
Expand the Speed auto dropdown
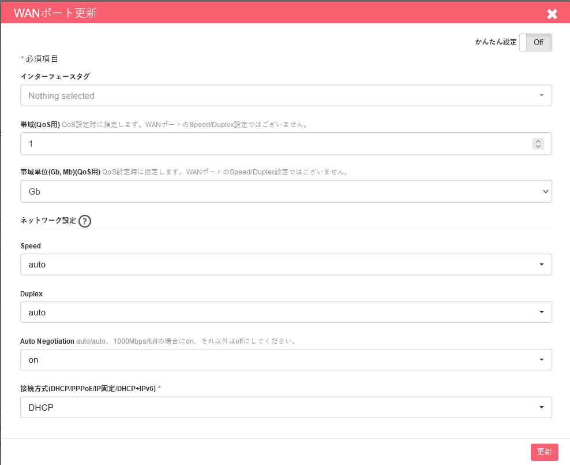point(286,265)
